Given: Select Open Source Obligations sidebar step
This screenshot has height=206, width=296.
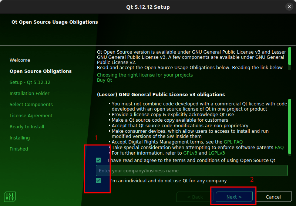Looking at the screenshot, I should point(41,71).
